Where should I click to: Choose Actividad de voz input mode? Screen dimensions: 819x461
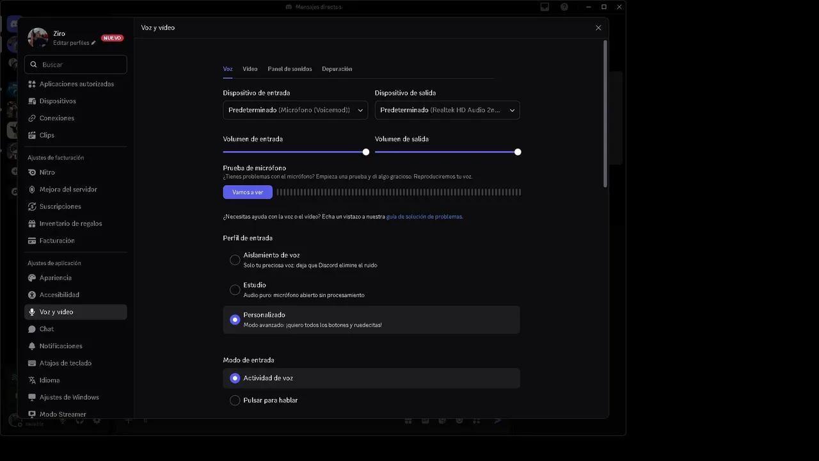(x=371, y=378)
